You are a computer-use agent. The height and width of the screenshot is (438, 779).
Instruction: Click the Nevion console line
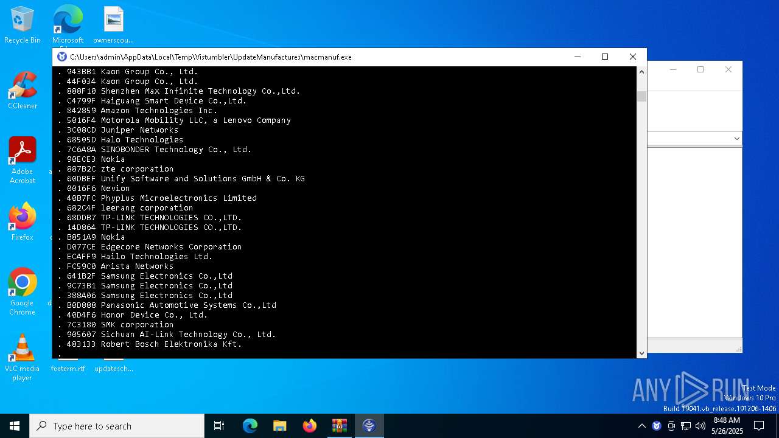[94, 189]
